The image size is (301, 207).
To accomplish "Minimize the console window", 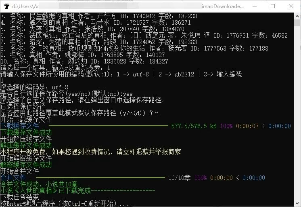I will 254,6.
